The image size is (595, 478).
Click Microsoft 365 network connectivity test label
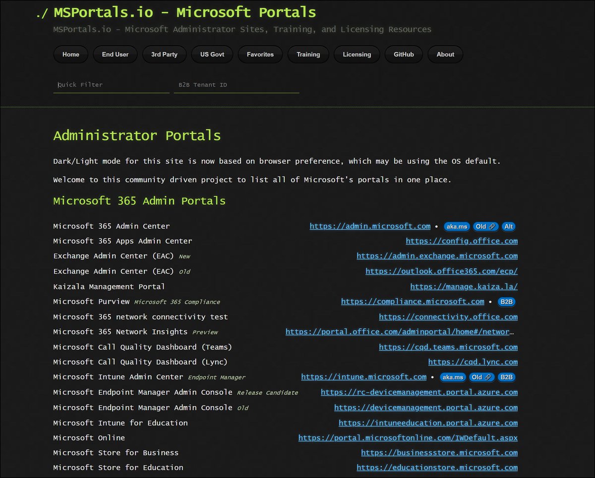pyautogui.click(x=140, y=317)
